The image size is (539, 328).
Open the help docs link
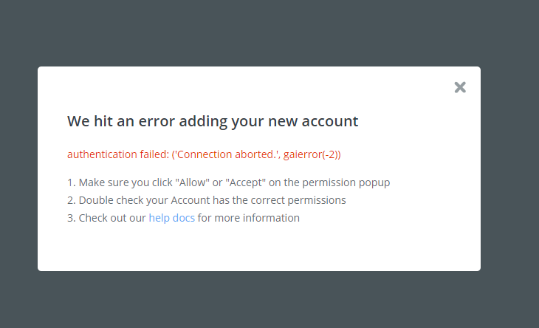click(171, 218)
